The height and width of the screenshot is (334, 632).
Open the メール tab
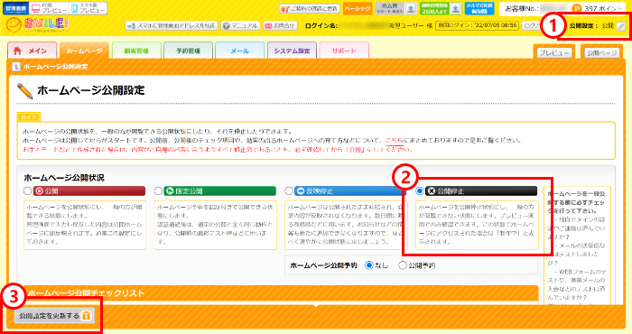click(x=240, y=51)
